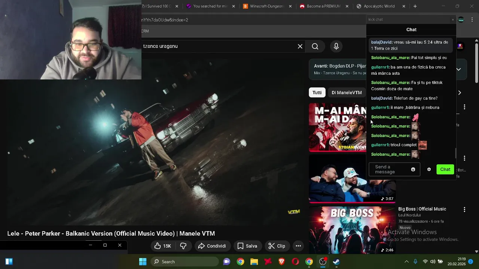
Task: Click the system tray microphone icon
Action: (415, 262)
